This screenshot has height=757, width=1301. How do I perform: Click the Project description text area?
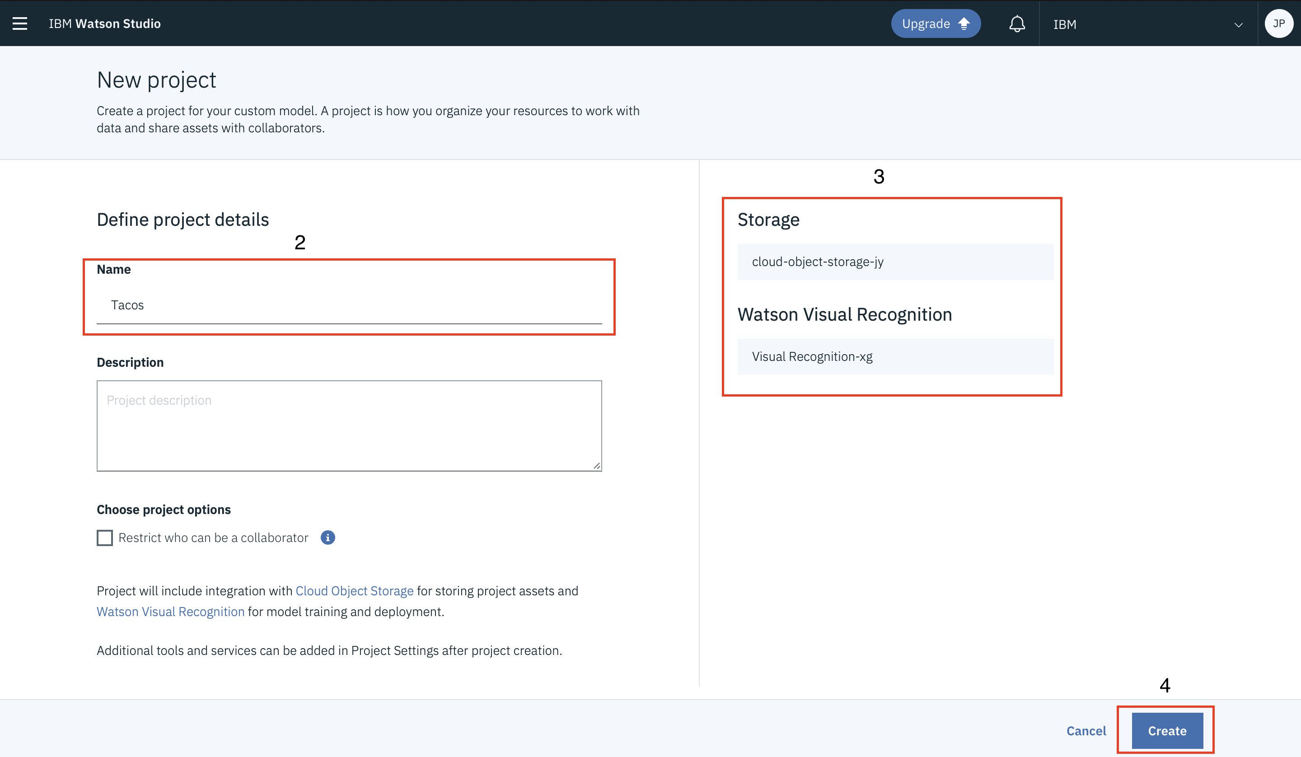tap(349, 425)
